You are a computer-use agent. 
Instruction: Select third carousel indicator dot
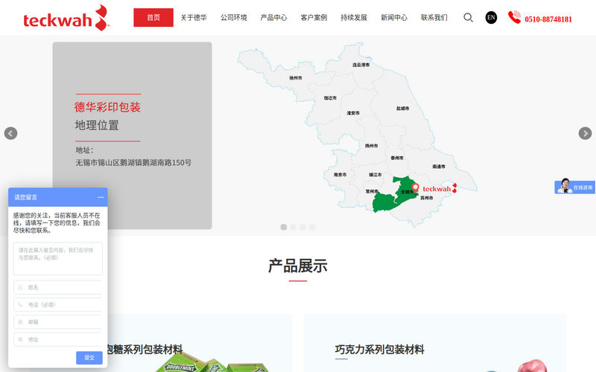[x=302, y=227]
